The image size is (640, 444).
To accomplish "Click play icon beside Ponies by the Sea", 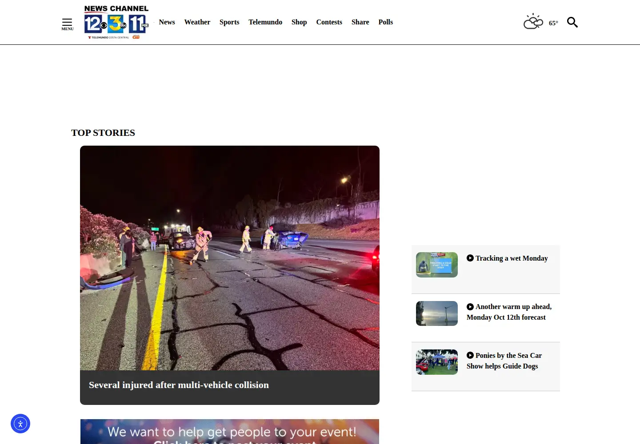I will click(470, 355).
